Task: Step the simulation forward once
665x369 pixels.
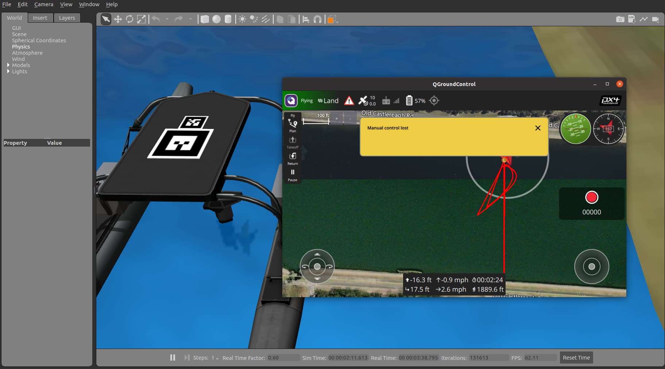Action: pyautogui.click(x=187, y=358)
